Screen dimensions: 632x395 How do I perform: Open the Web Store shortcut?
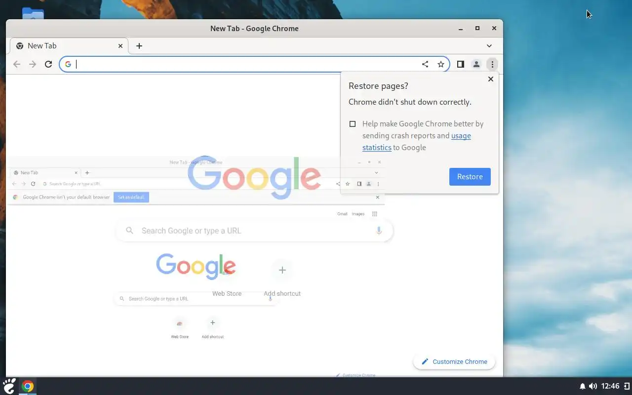[227, 279]
